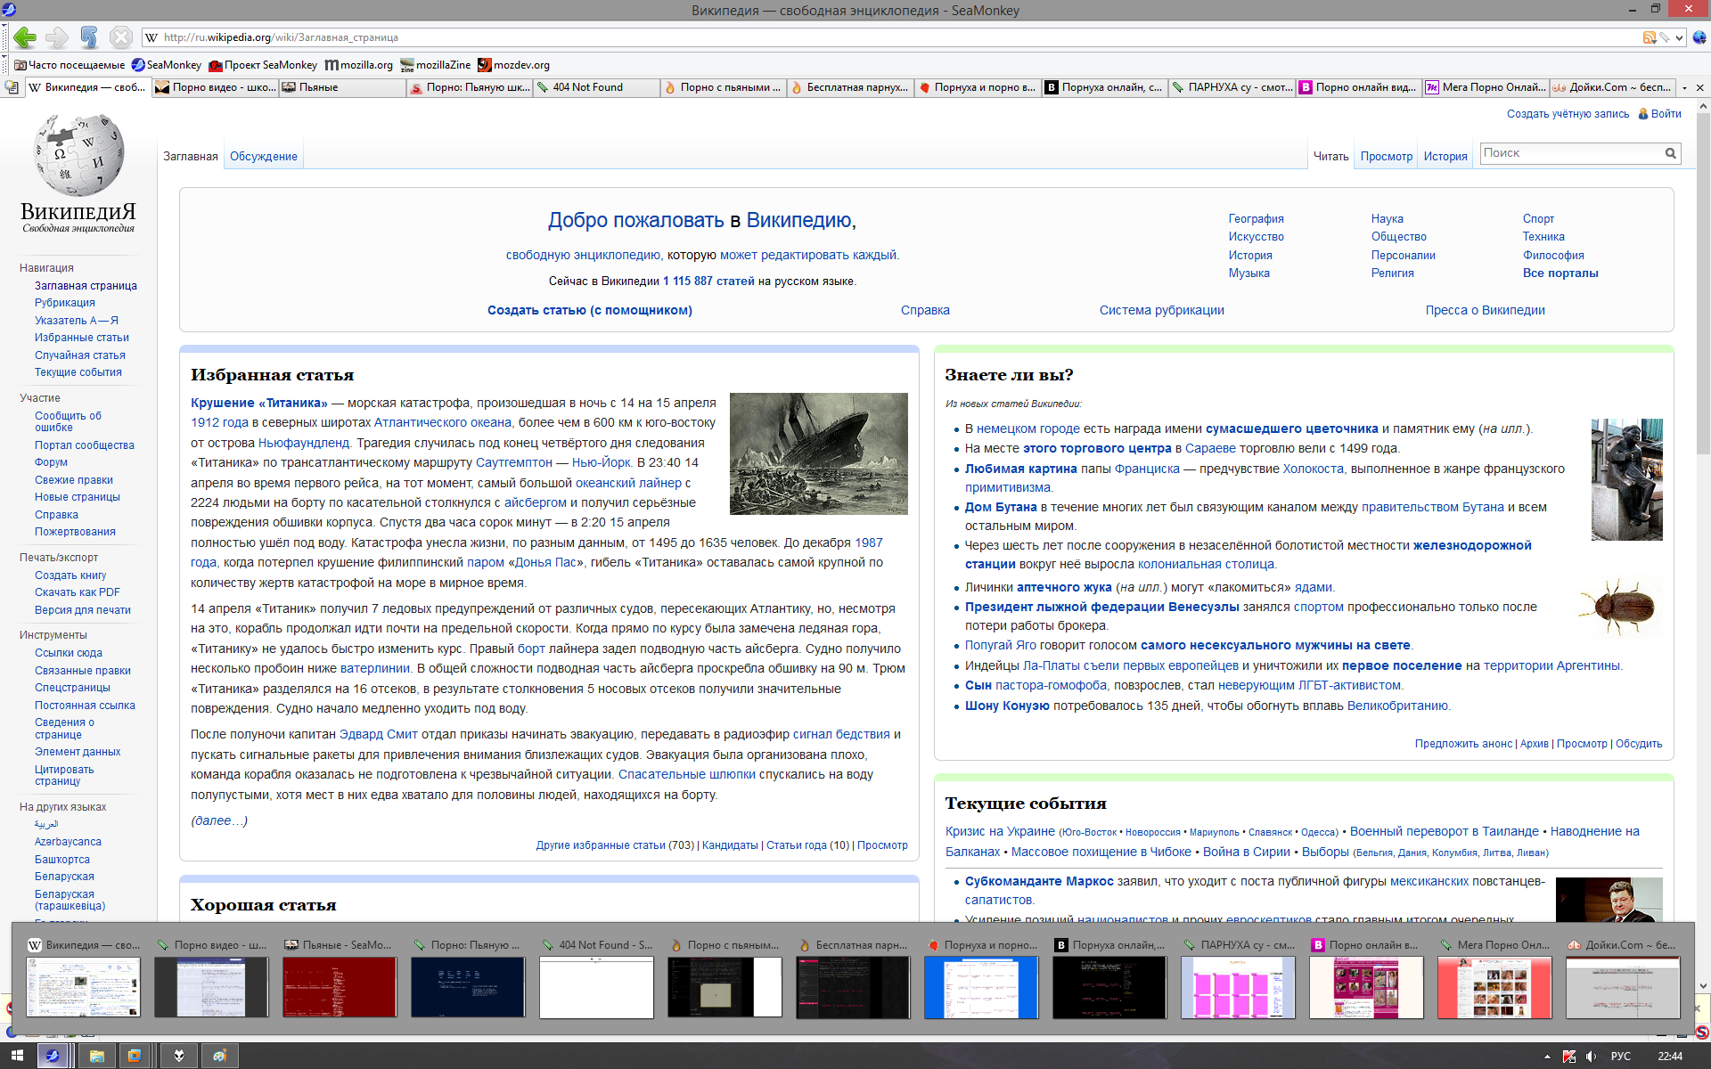Switch to the 'Пьяные' tab
The height and width of the screenshot is (1069, 1711).
(x=342, y=87)
